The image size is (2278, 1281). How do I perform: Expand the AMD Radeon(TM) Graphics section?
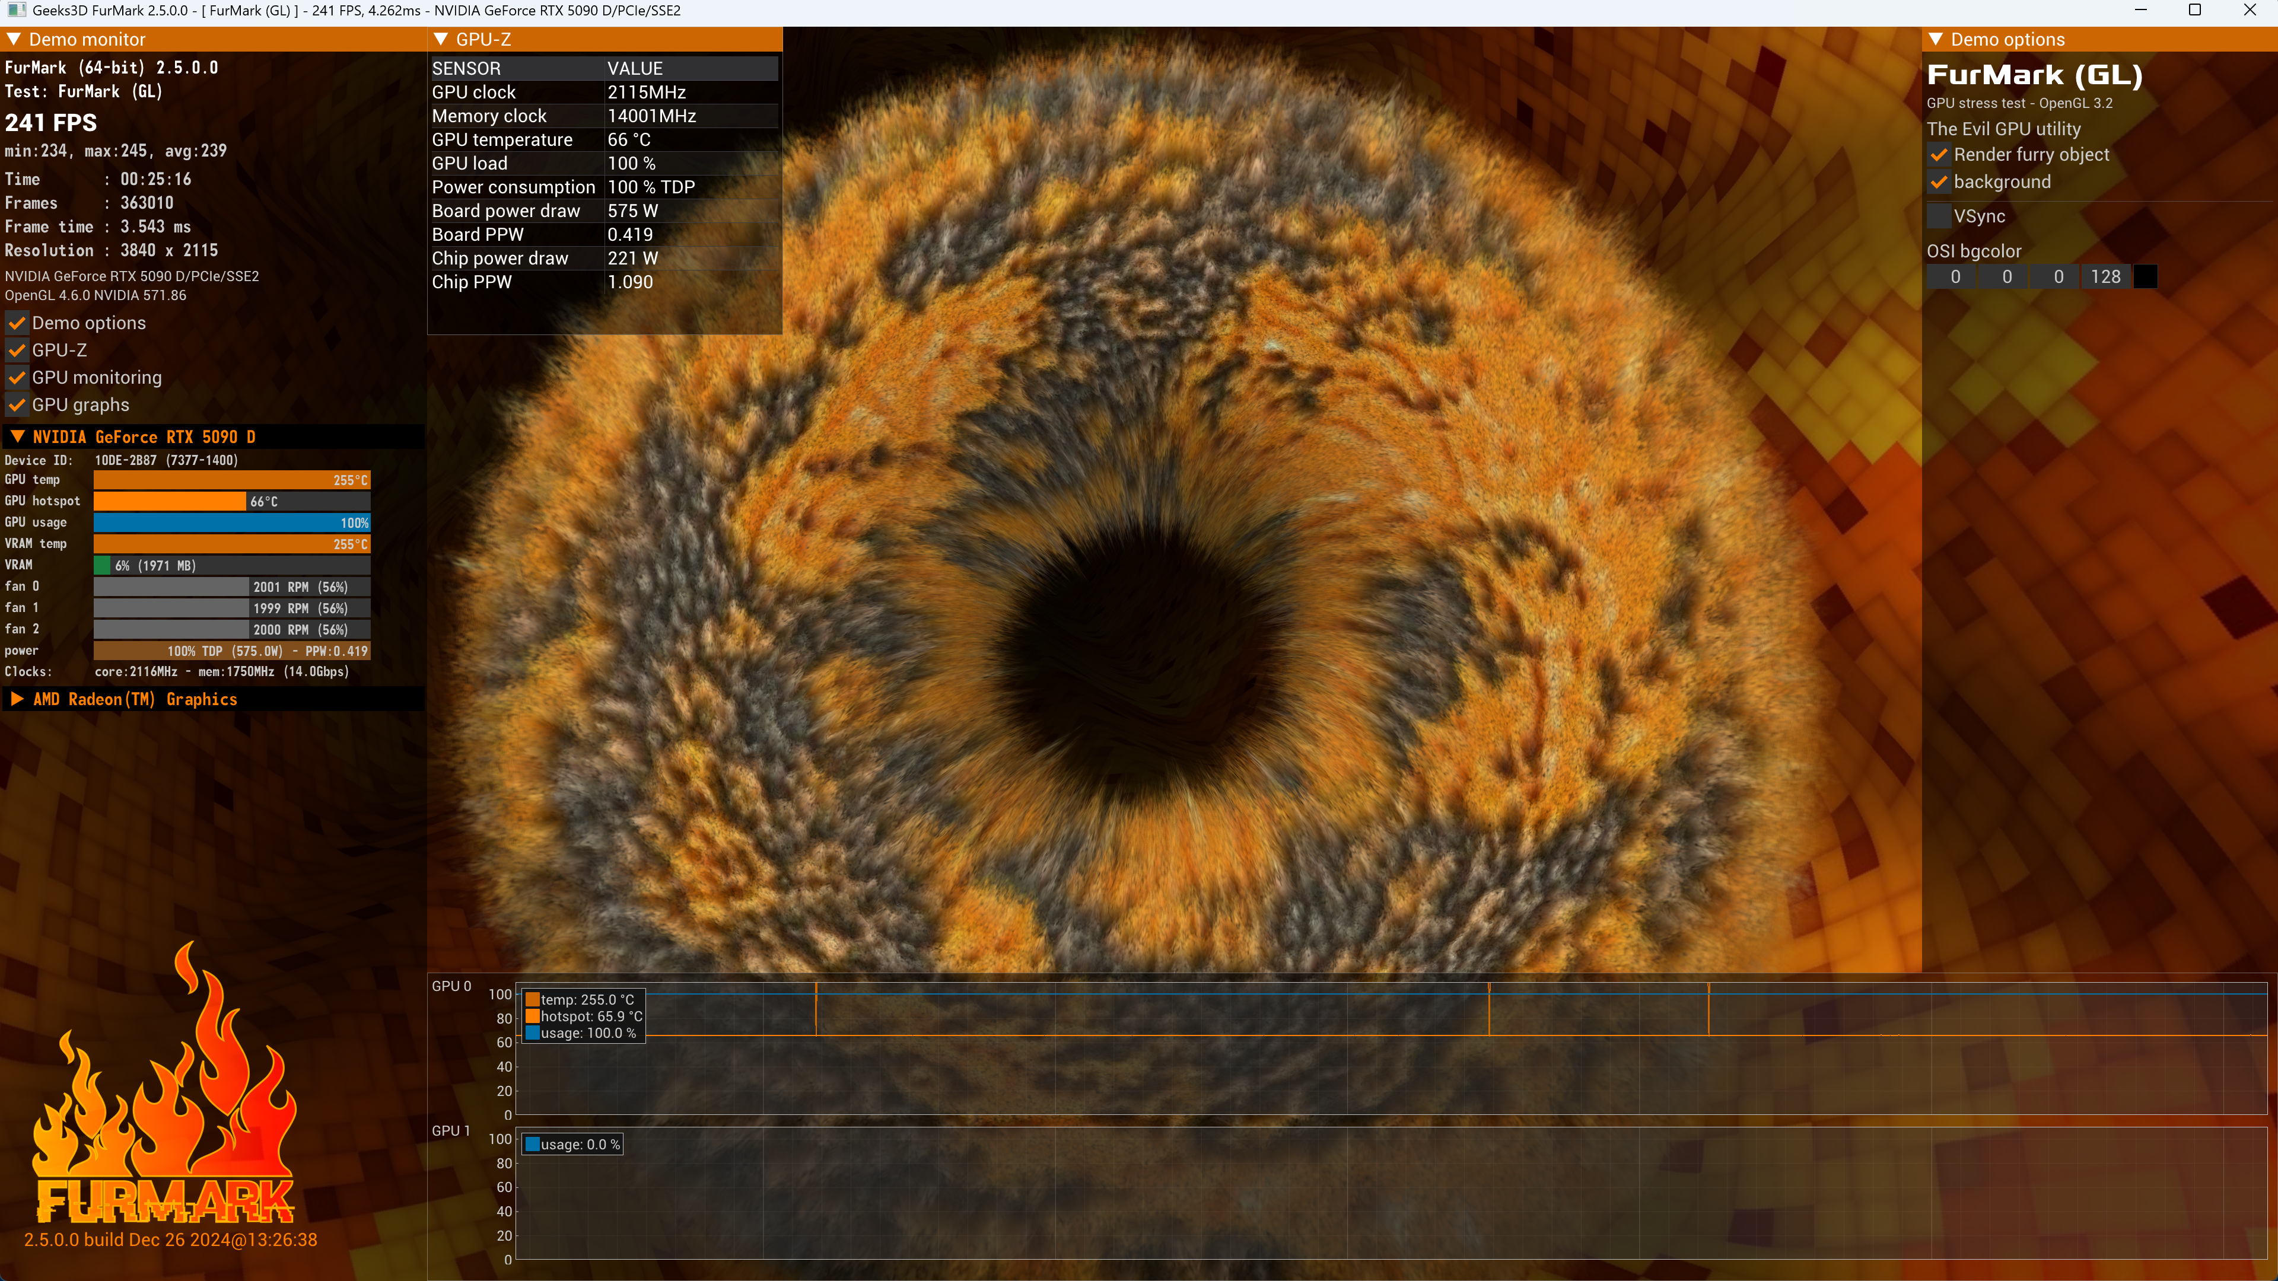point(17,699)
